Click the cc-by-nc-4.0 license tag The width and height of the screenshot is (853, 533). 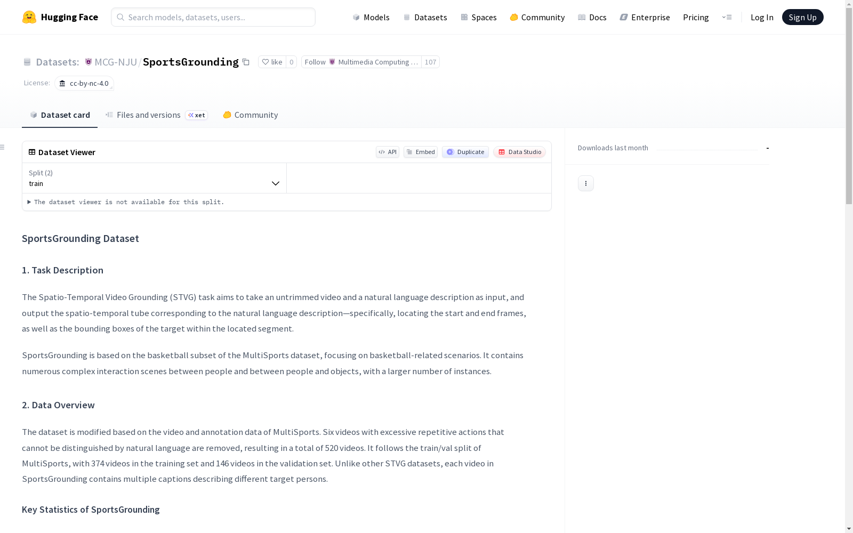coord(84,83)
